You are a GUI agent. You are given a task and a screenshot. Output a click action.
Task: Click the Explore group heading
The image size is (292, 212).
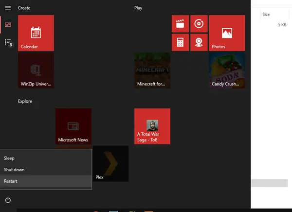tap(25, 101)
